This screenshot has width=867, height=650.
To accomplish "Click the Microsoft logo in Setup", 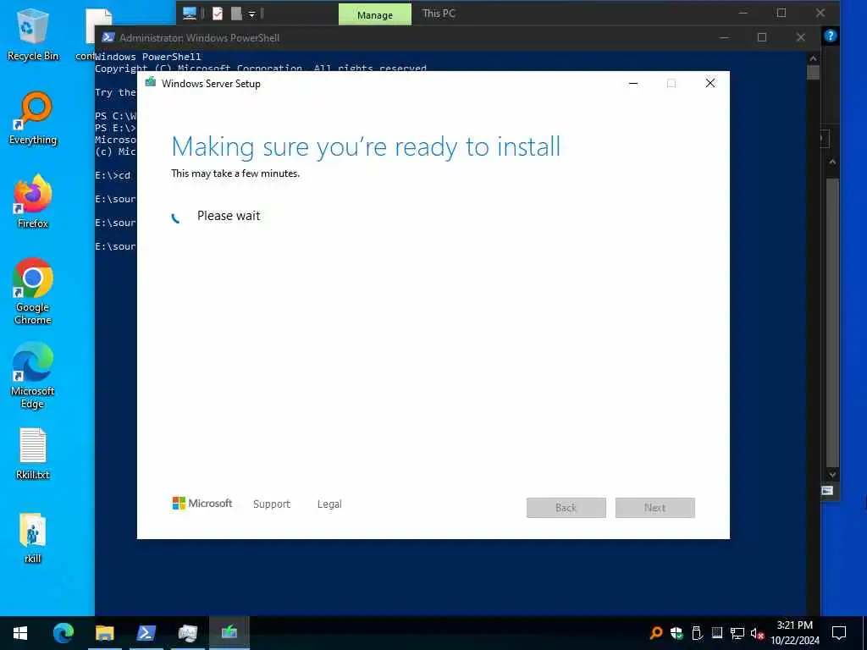I will [x=202, y=504].
